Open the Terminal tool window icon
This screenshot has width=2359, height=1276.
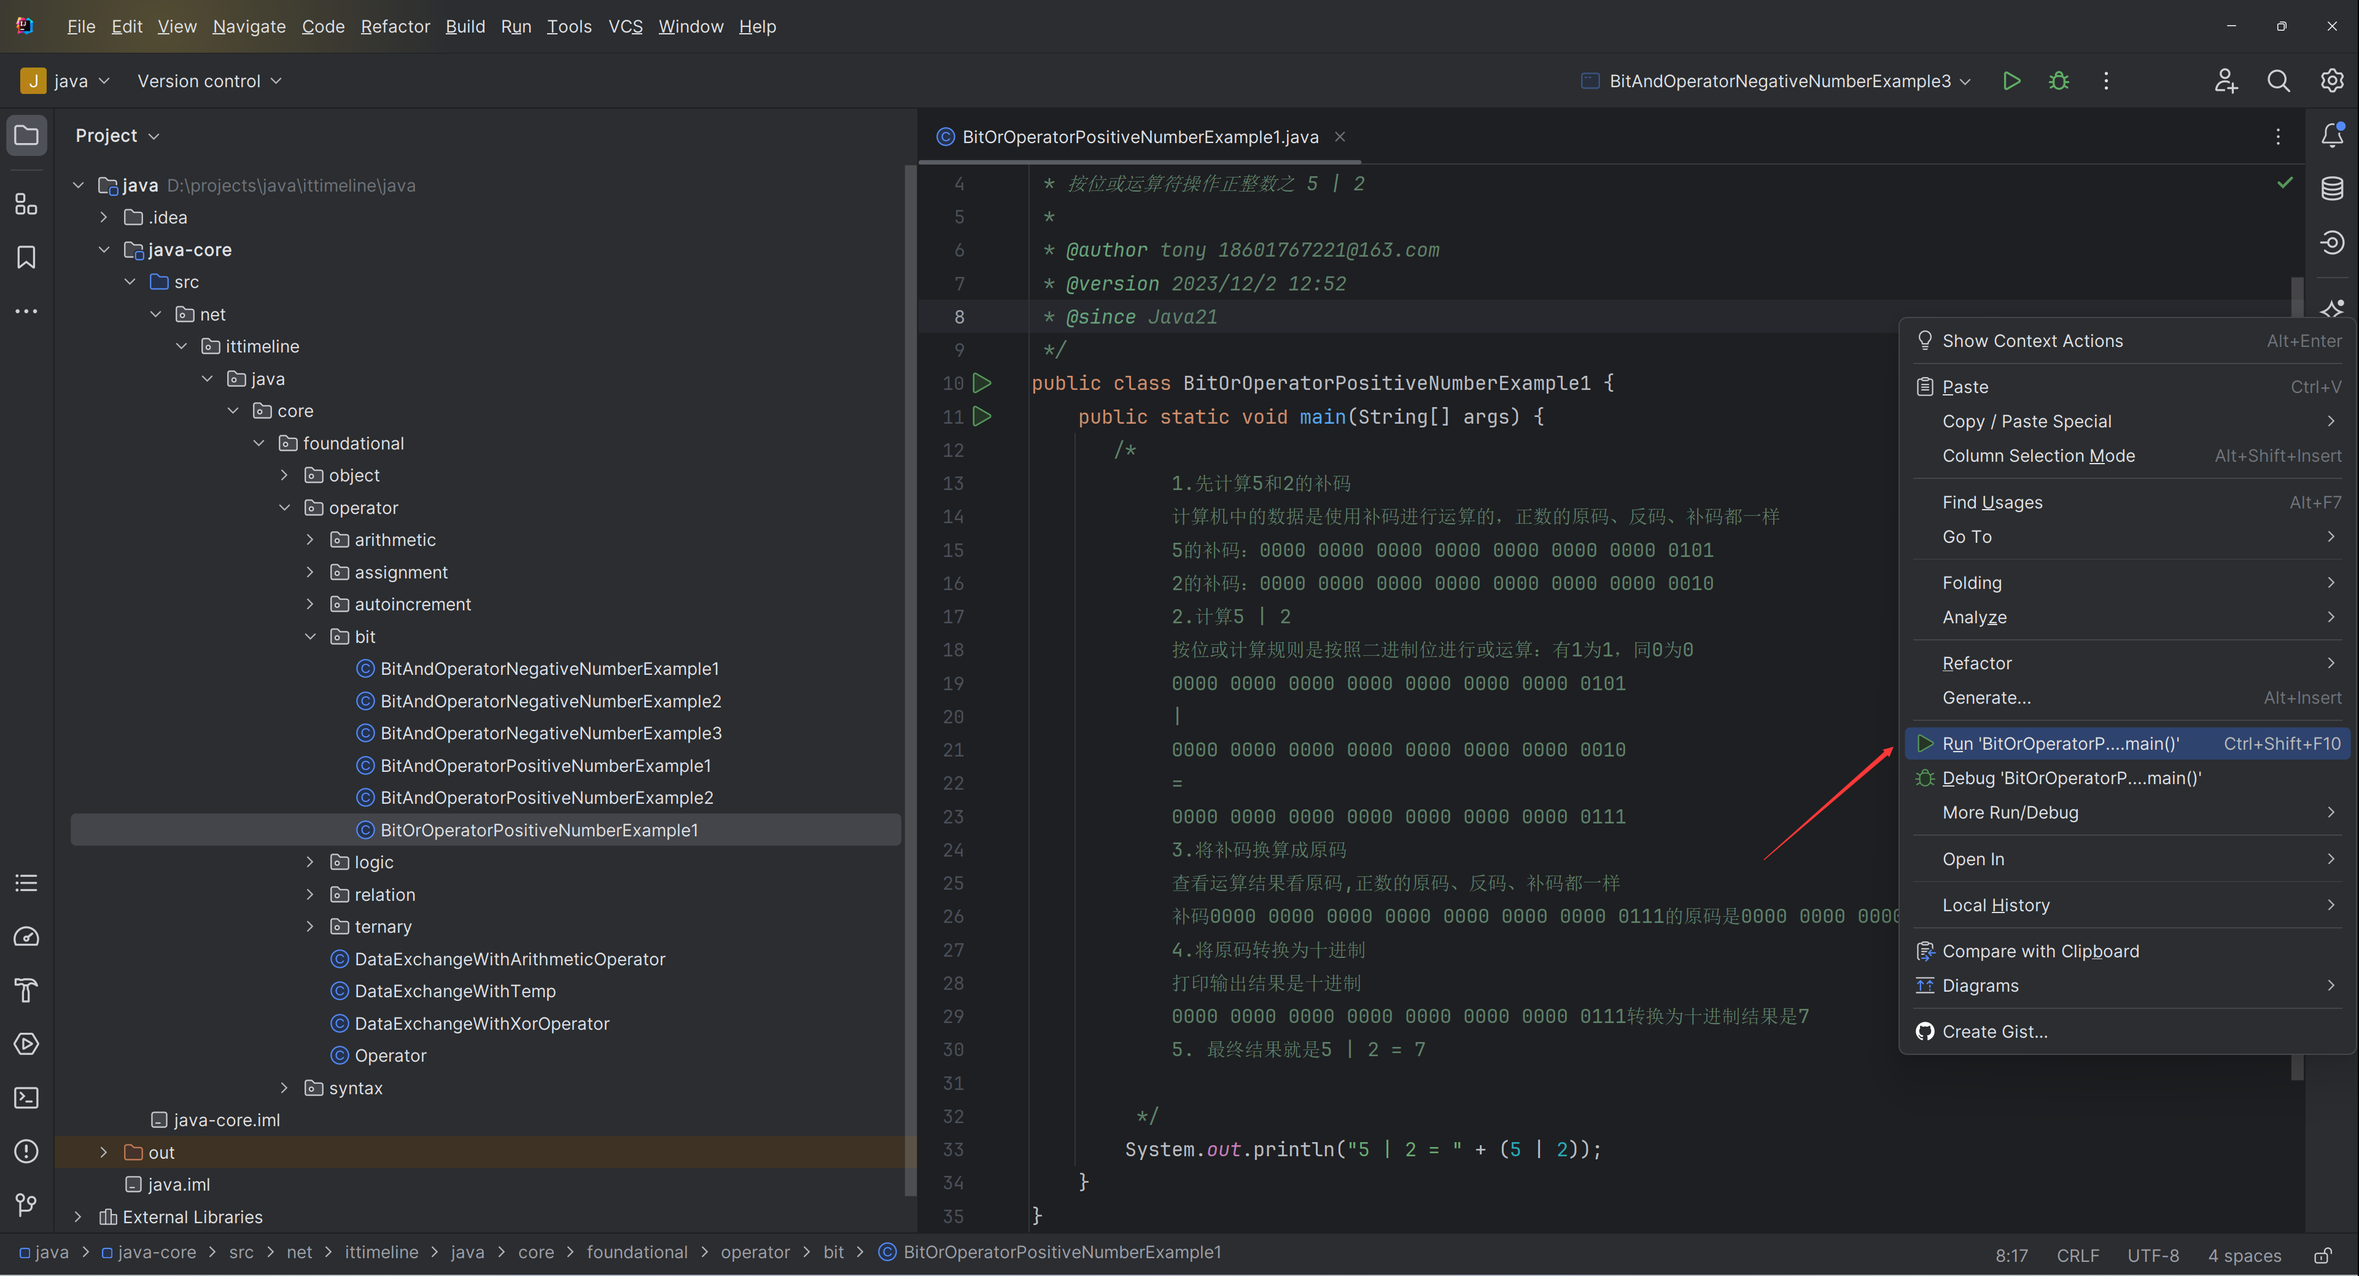pyautogui.click(x=26, y=1097)
